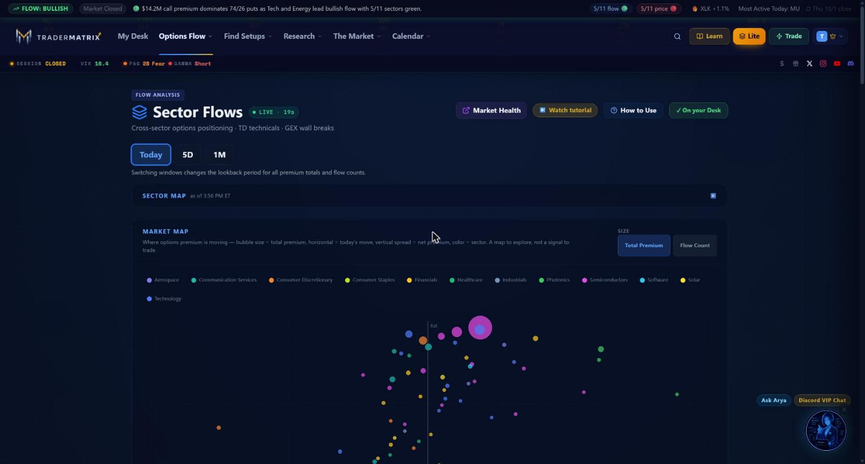Click the Learn button

pyautogui.click(x=709, y=36)
